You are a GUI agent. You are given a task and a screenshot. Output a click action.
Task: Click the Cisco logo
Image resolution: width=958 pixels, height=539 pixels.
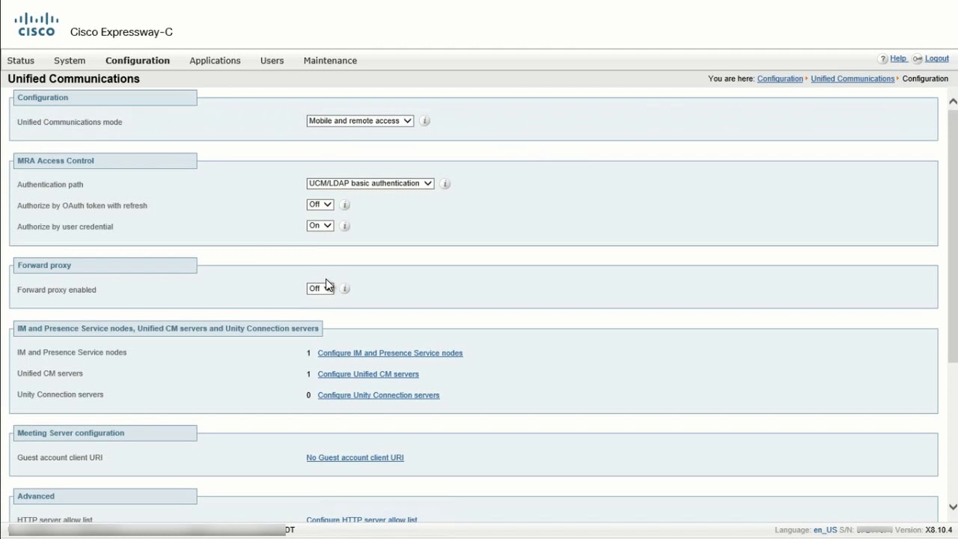pyautogui.click(x=37, y=24)
